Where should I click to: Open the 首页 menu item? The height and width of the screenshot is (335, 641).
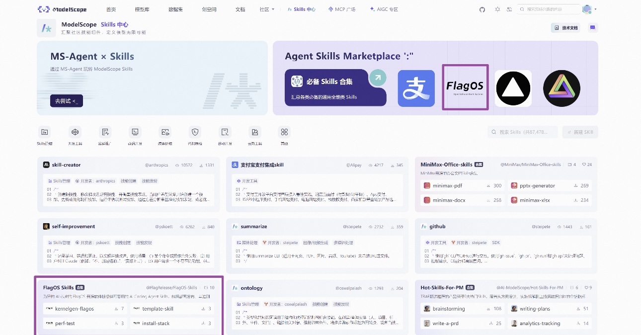[111, 9]
